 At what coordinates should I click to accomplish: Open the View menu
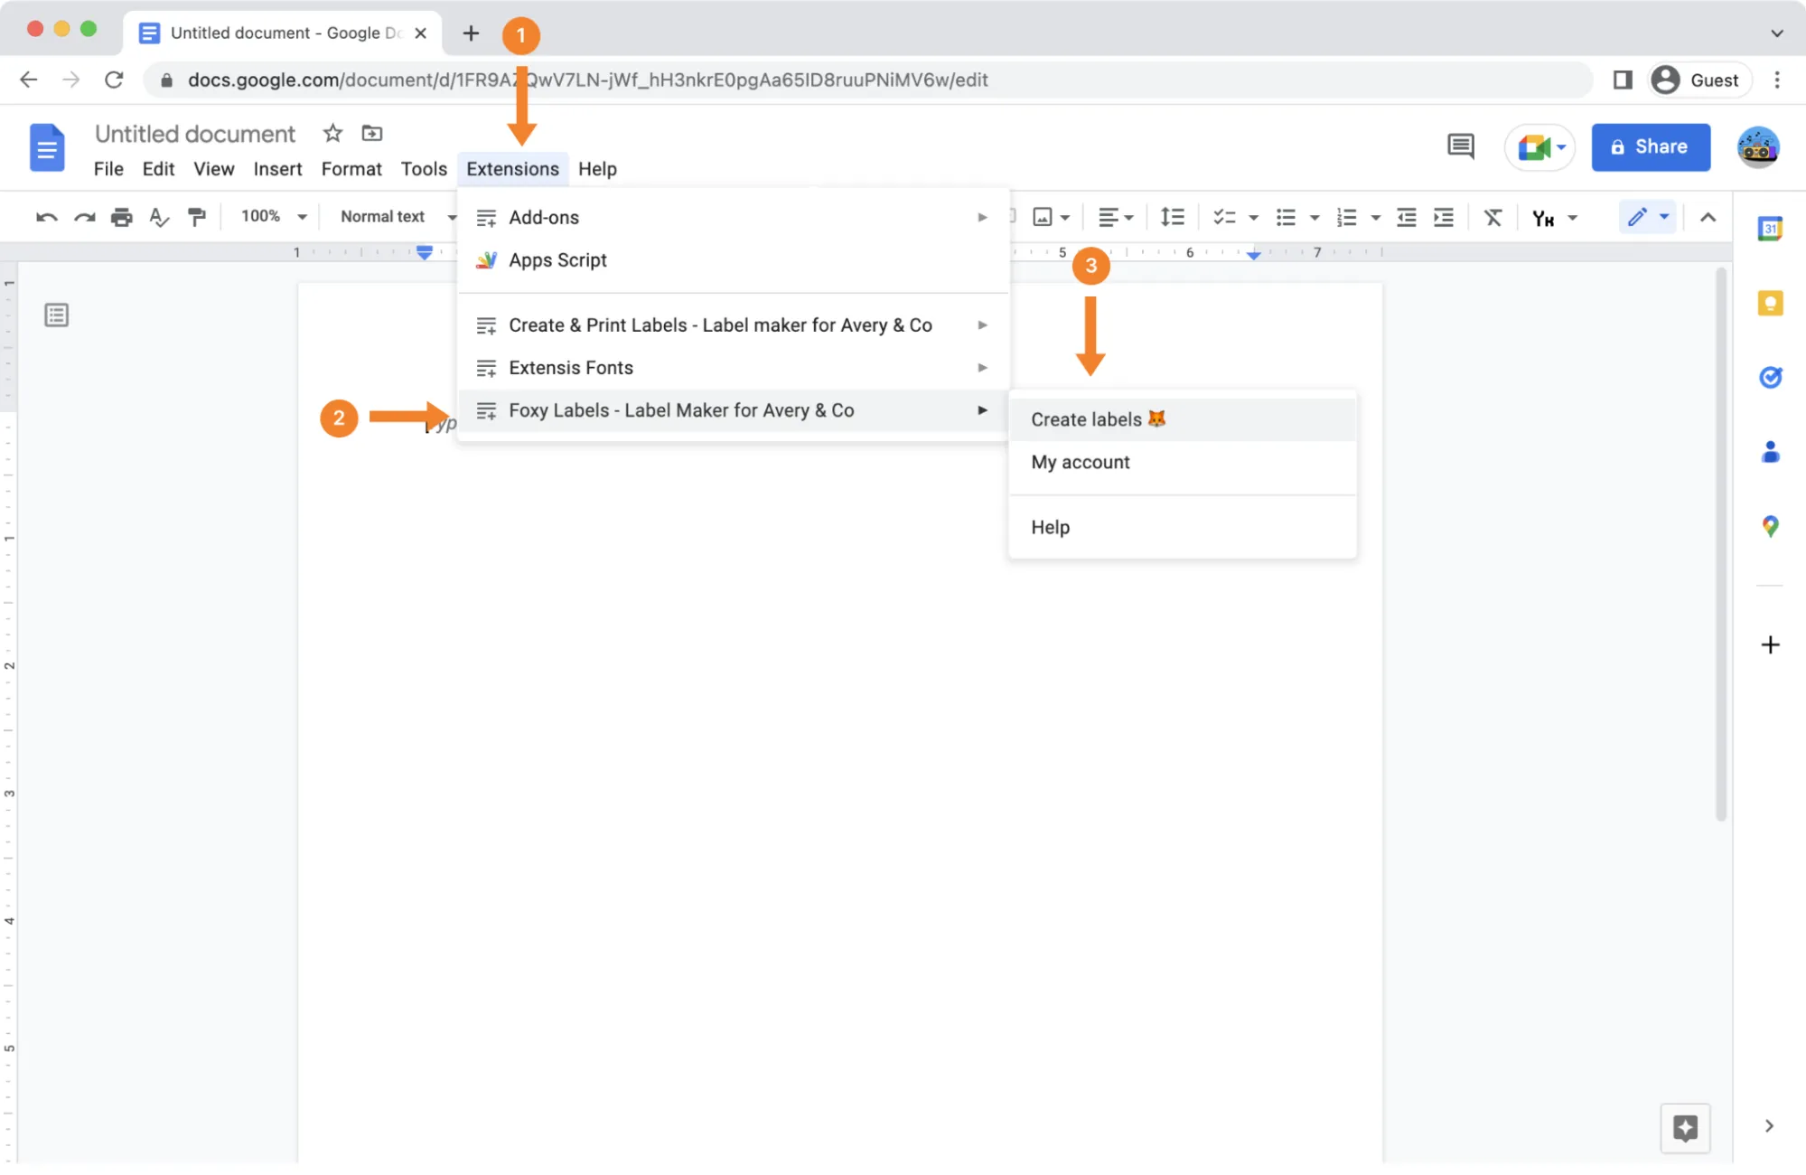(x=214, y=169)
